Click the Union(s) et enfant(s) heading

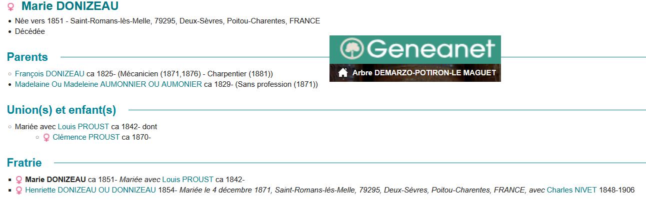[61, 110]
